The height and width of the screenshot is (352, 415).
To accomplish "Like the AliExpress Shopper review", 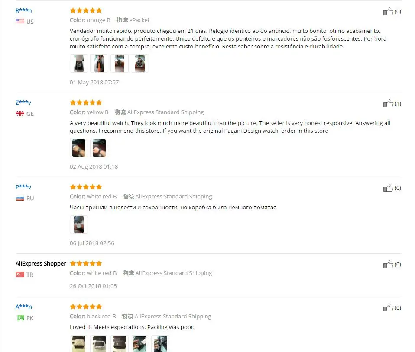I will coord(388,264).
